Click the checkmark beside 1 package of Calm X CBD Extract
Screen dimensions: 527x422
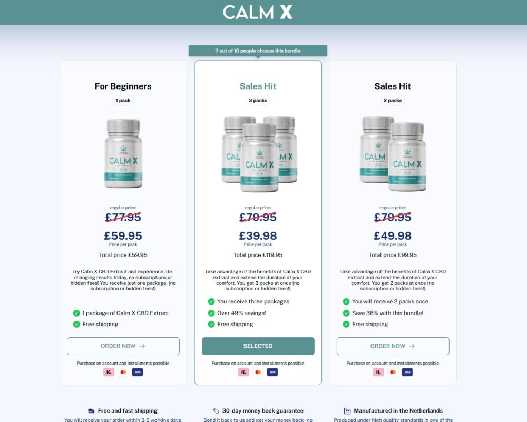tap(76, 313)
